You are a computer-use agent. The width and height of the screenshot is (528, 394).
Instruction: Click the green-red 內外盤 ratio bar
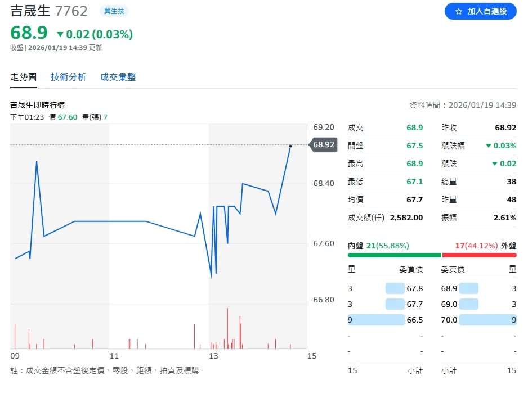(x=432, y=256)
